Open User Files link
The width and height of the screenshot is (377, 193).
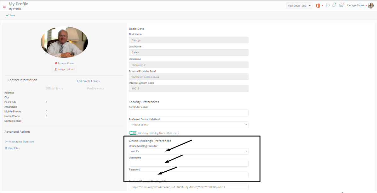[12, 148]
